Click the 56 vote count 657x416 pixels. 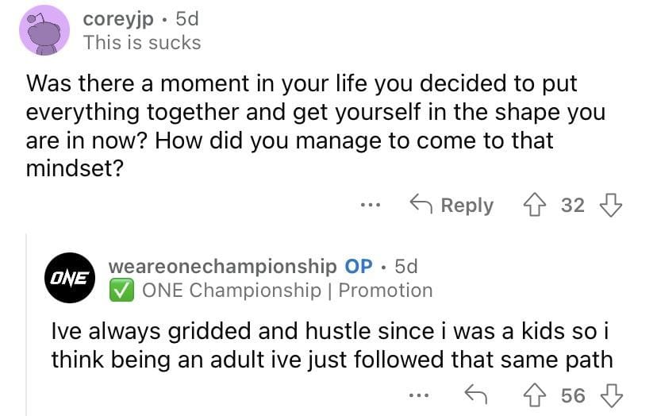[573, 396]
